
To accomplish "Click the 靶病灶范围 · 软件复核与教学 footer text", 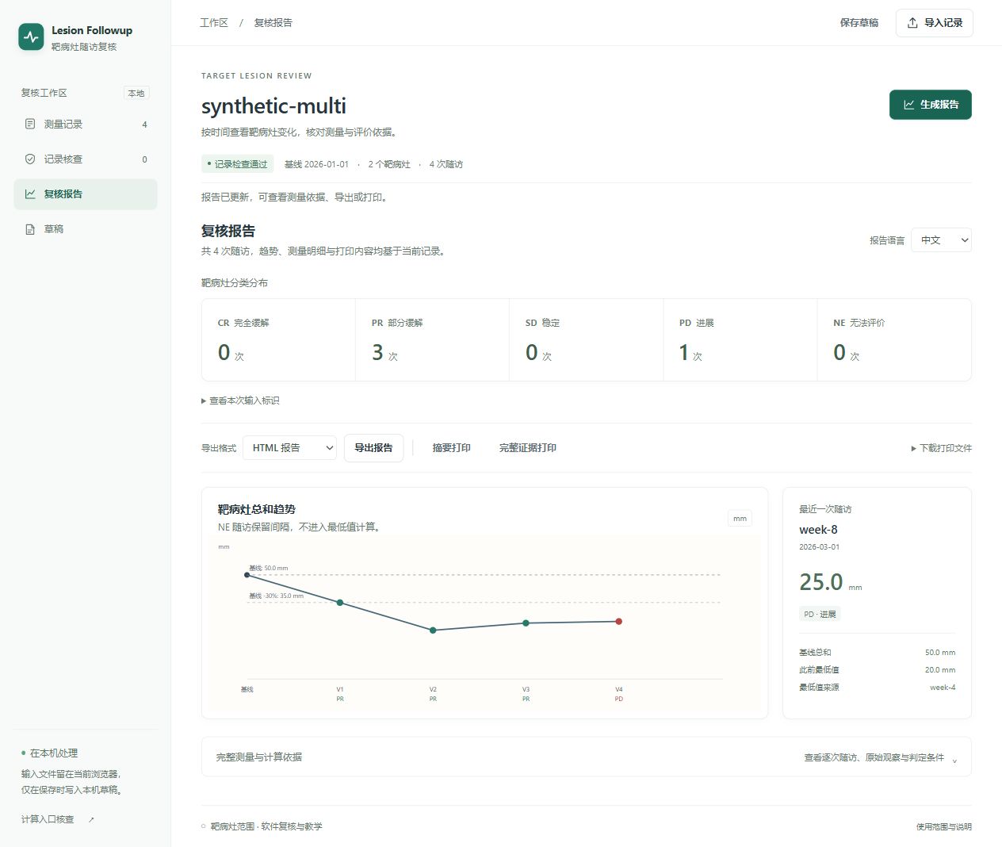I will [266, 827].
